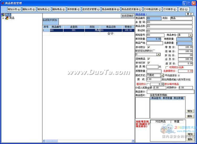Image resolution: width=197 pixels, height=144 pixels.
Task: Click 删除 button beside 各型号库存明细 table
Action: [190, 116]
